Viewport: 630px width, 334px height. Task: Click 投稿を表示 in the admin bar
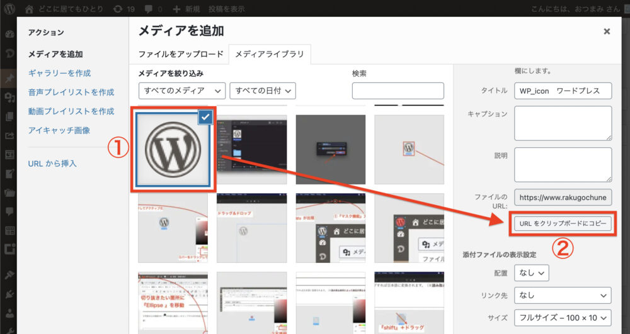coord(226,8)
